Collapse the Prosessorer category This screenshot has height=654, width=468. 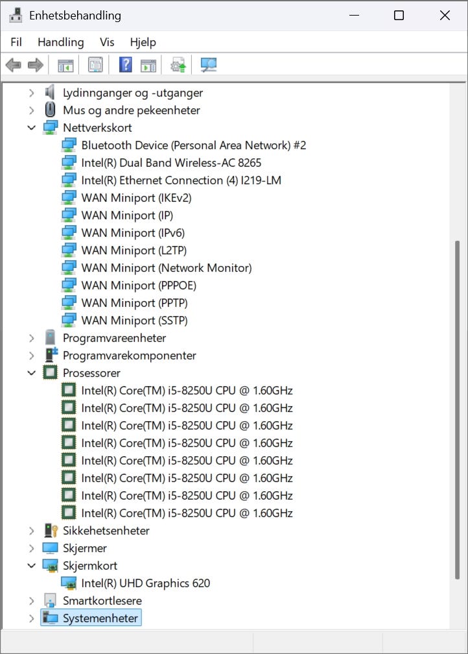pyautogui.click(x=32, y=373)
